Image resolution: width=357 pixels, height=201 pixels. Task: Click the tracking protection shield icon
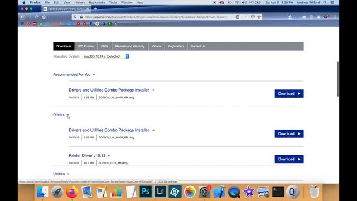point(75,17)
